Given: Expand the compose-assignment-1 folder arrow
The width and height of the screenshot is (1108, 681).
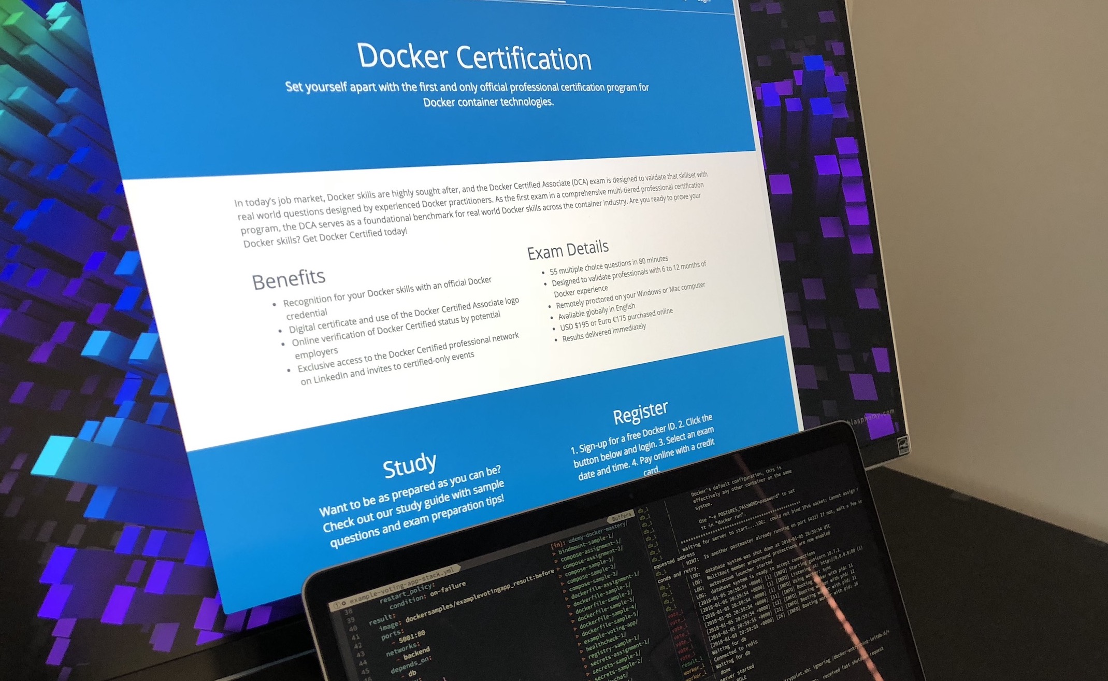Looking at the screenshot, I should pos(556,561).
